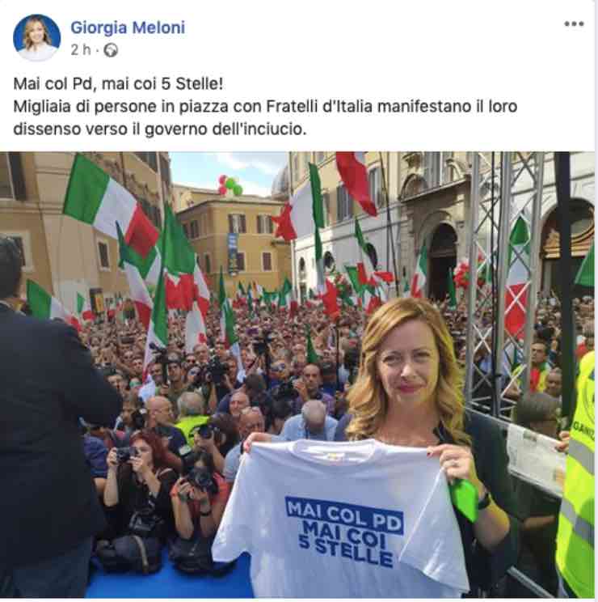Image resolution: width=598 pixels, height=602 pixels.
Task: Open Giorgia Meloni's round profile picture
Action: point(37,37)
